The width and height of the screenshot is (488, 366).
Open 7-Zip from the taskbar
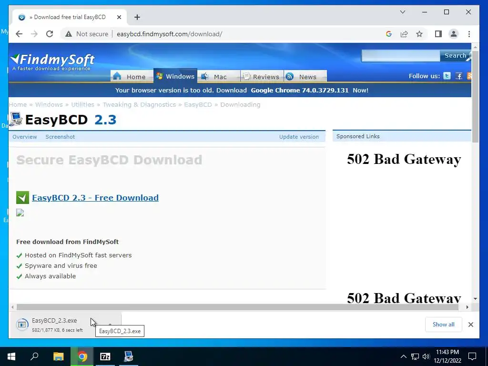[105, 356]
